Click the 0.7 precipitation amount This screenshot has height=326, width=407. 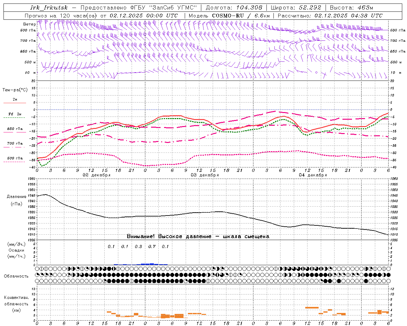coord(152,246)
